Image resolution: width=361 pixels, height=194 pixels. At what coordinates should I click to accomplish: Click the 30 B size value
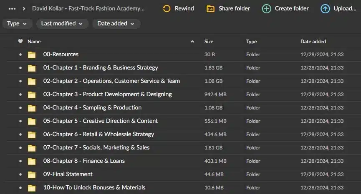click(210, 55)
